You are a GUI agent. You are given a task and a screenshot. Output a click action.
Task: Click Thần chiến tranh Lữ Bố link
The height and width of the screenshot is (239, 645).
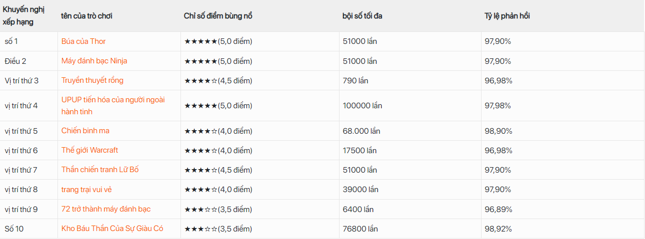[x=100, y=170]
